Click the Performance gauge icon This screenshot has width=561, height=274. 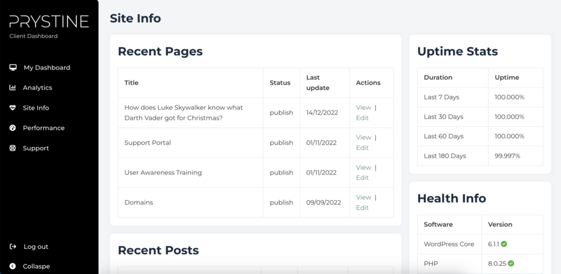13,128
